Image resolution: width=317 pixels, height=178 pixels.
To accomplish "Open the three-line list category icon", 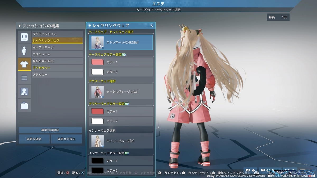I will click(24, 78).
